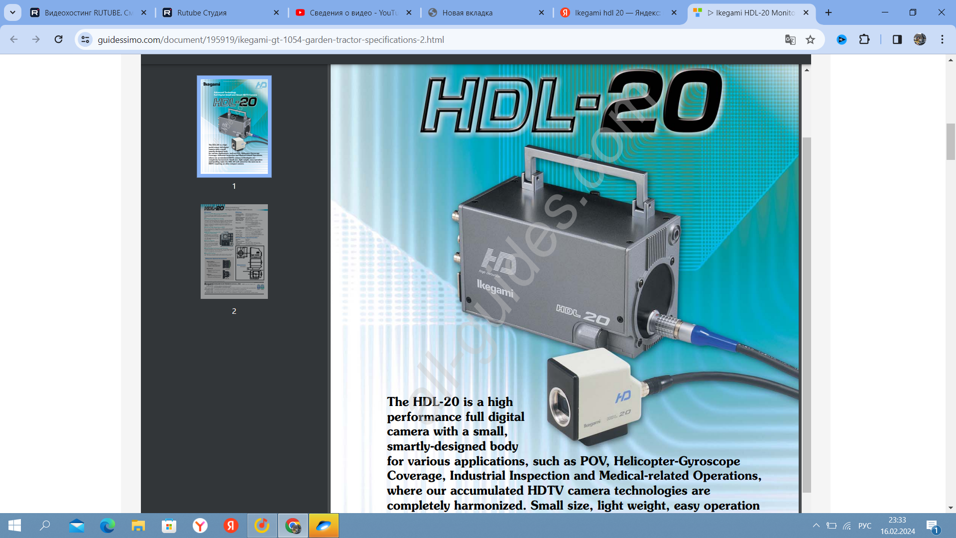Image resolution: width=956 pixels, height=538 pixels.
Task: Click the page reload button
Action: [58, 39]
